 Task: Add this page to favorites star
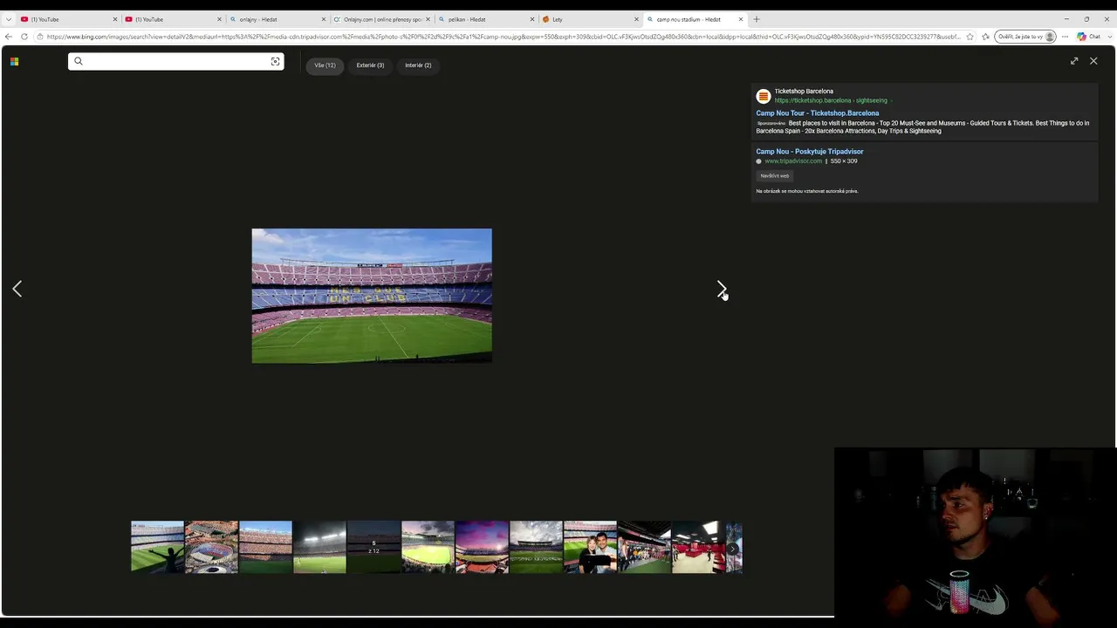pos(970,37)
